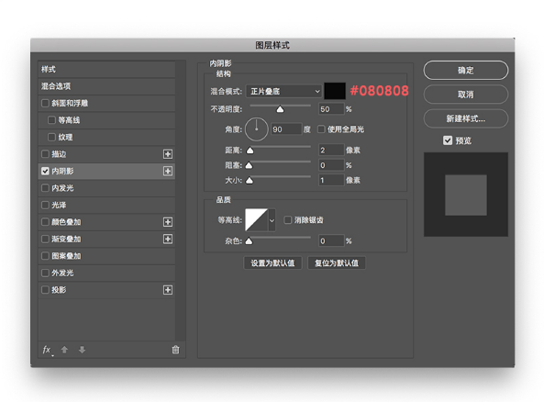This screenshot has height=402, width=544.
Task: Enable the 颜色叠加 checkbox
Action: point(45,222)
